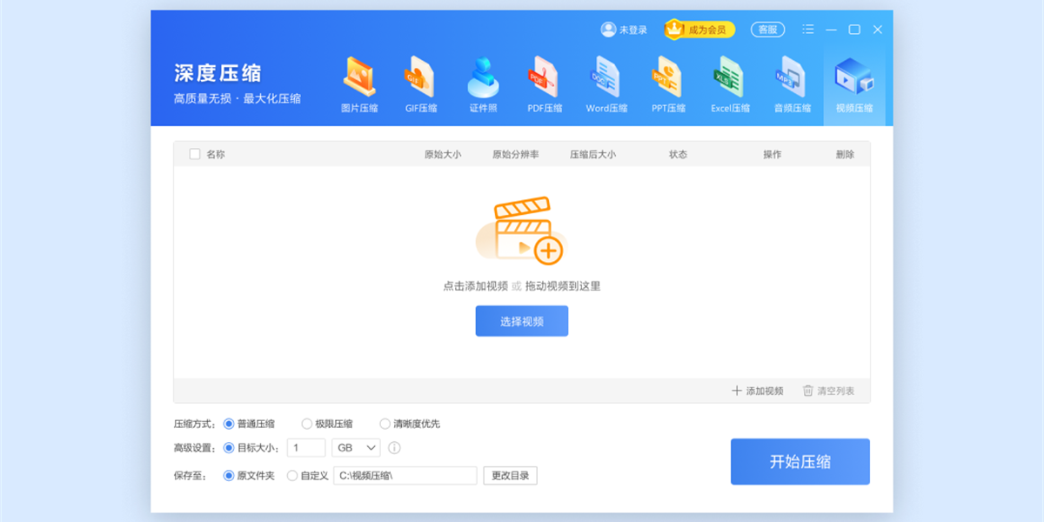
Task: Open the GB unit dropdown
Action: 356,447
